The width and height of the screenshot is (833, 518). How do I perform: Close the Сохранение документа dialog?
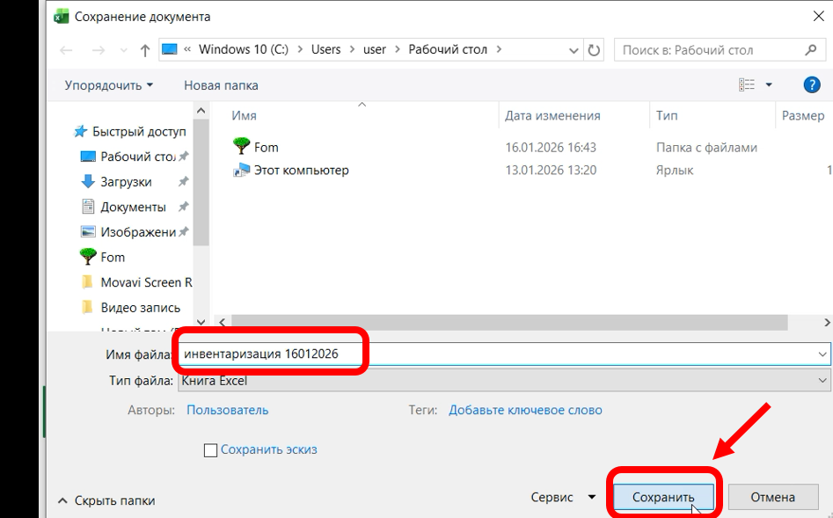819,17
